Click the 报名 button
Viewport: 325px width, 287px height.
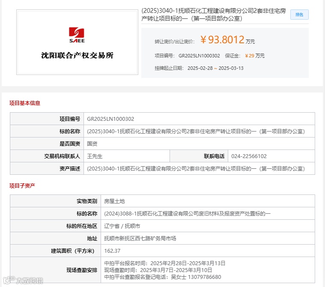tap(299, 15)
